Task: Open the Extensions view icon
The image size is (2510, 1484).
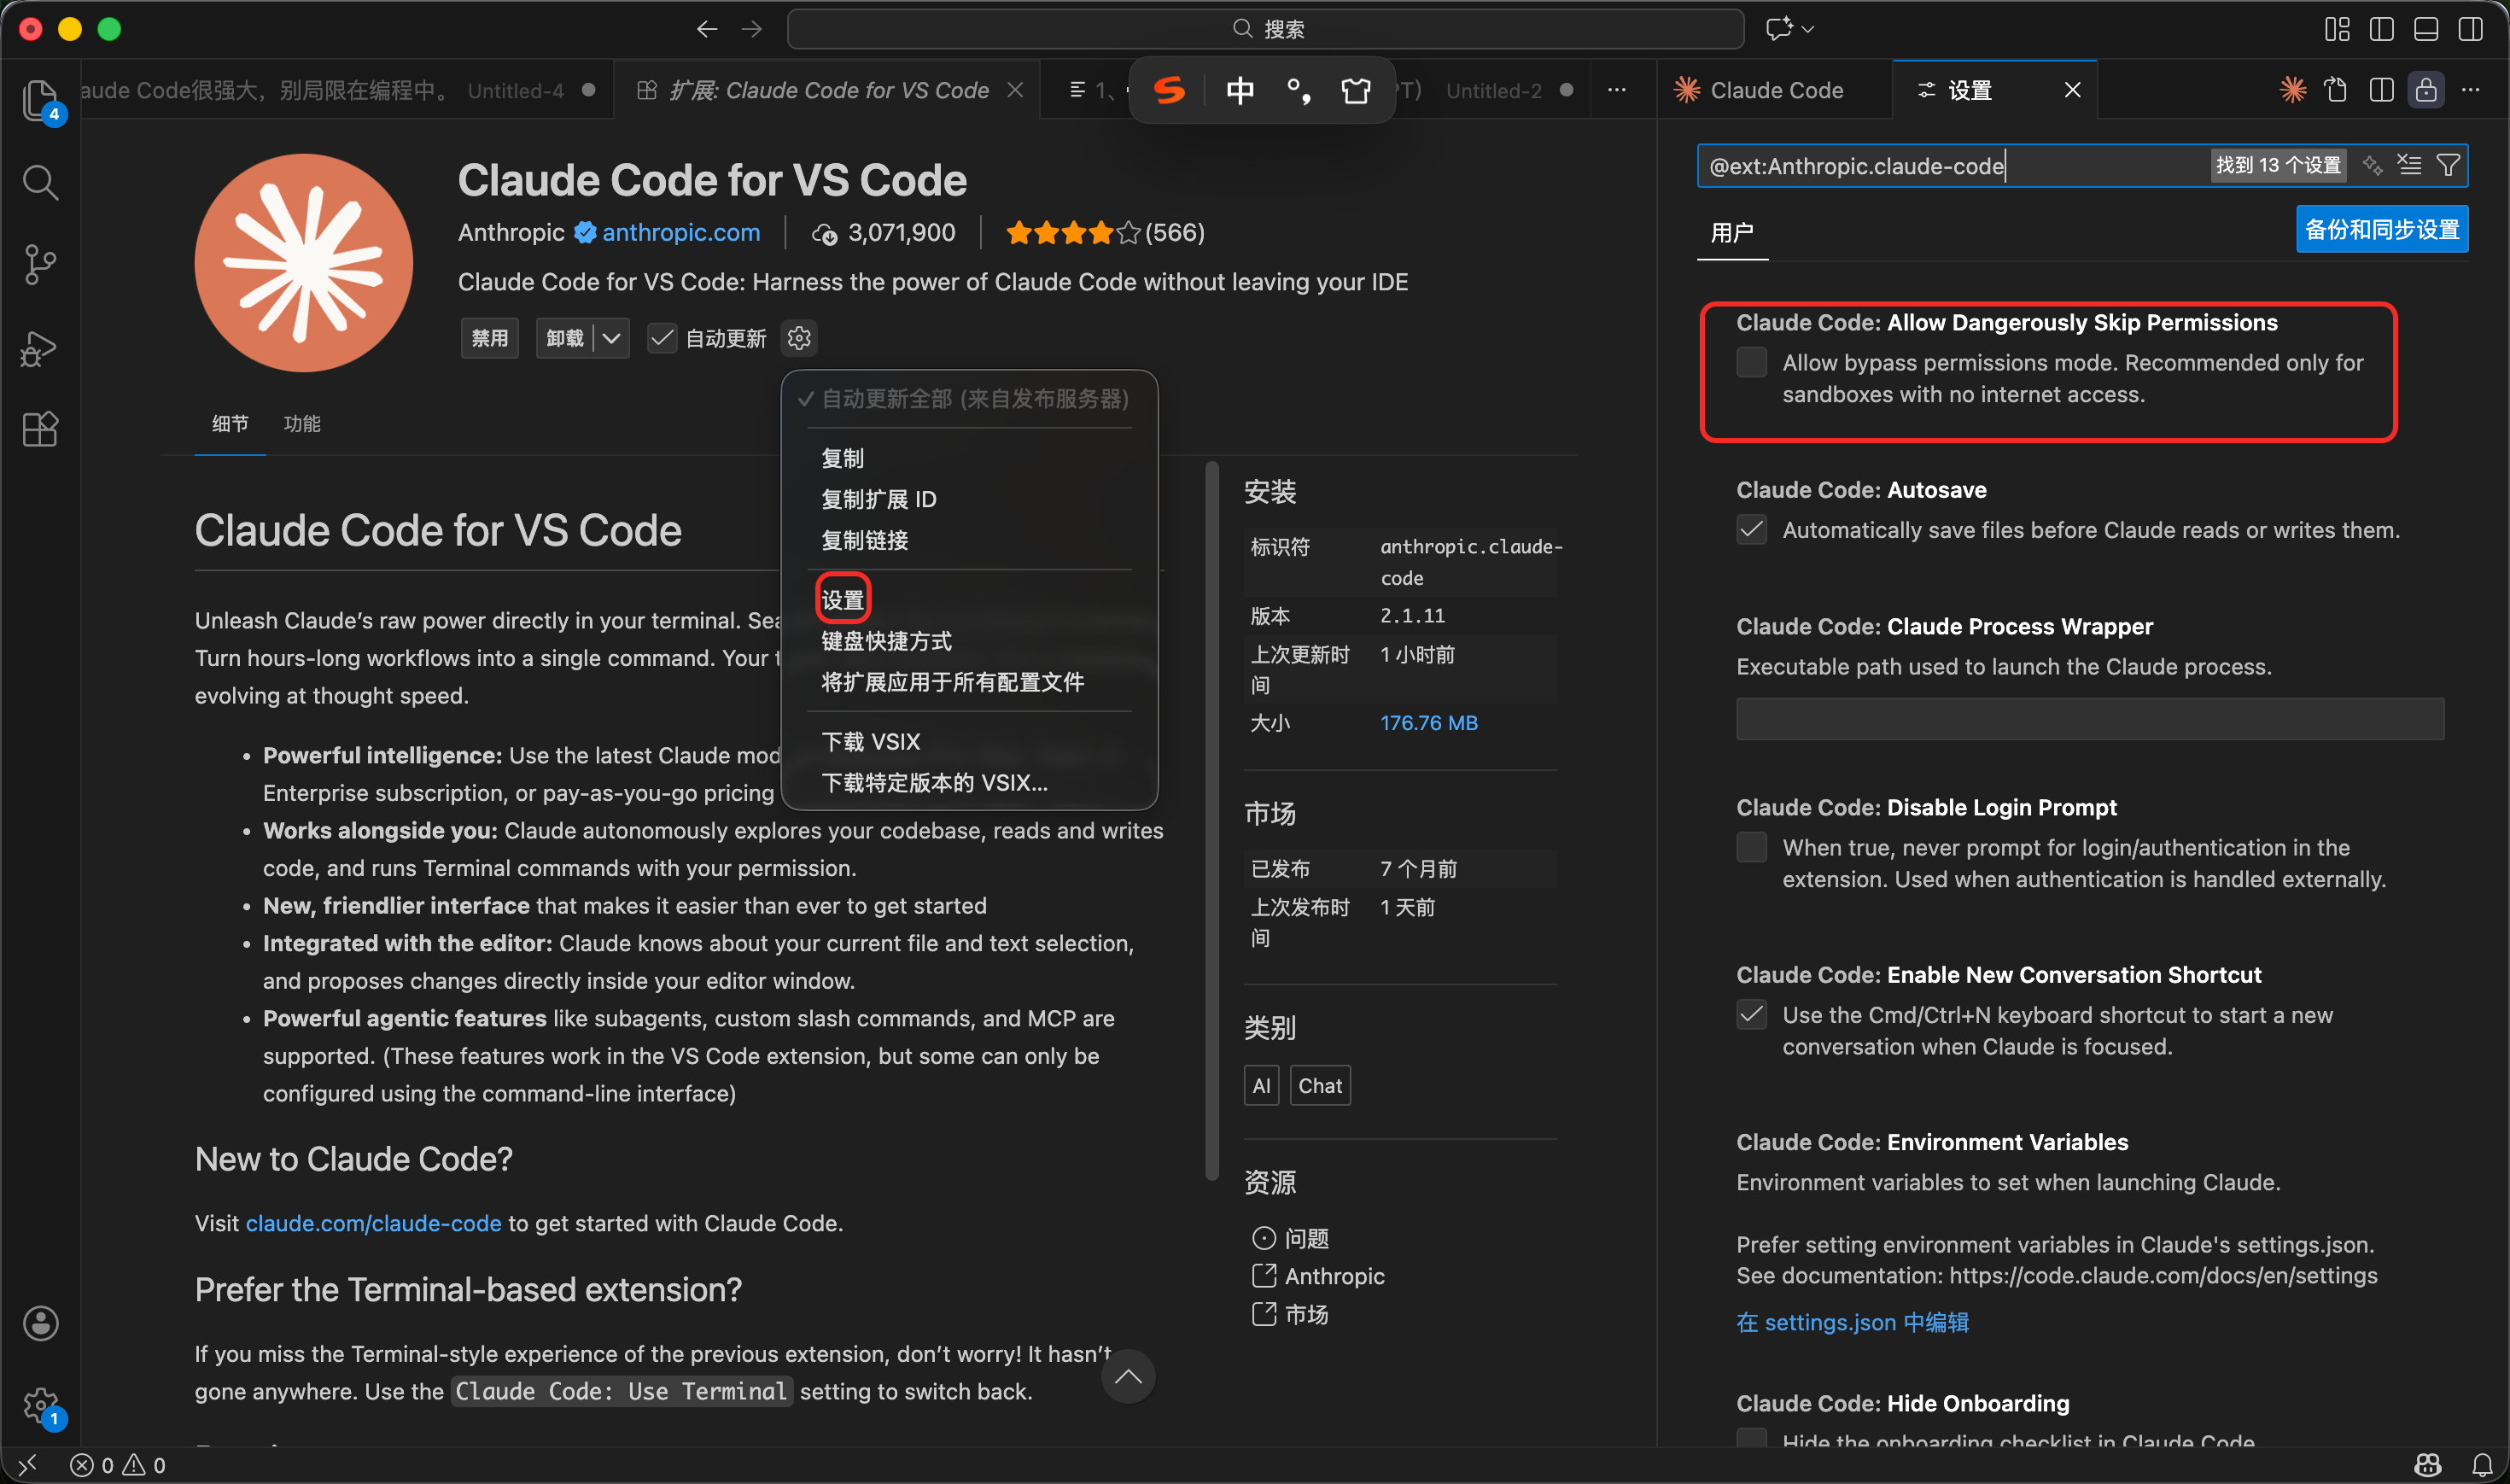Action: point(40,430)
